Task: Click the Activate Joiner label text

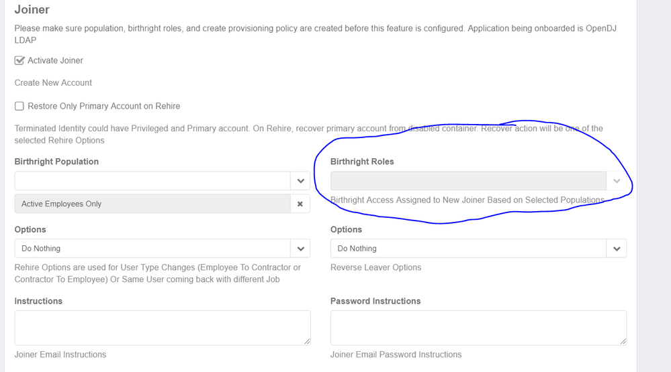Action: pyautogui.click(x=55, y=60)
